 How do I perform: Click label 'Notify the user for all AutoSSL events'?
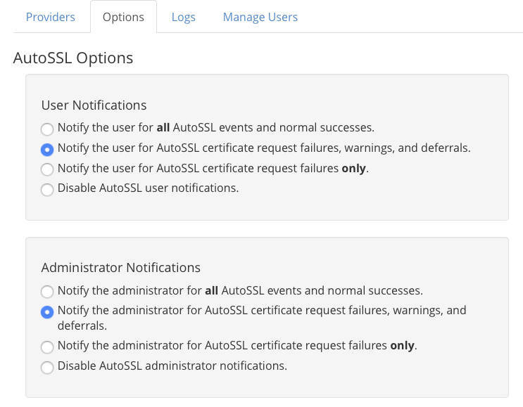point(215,128)
